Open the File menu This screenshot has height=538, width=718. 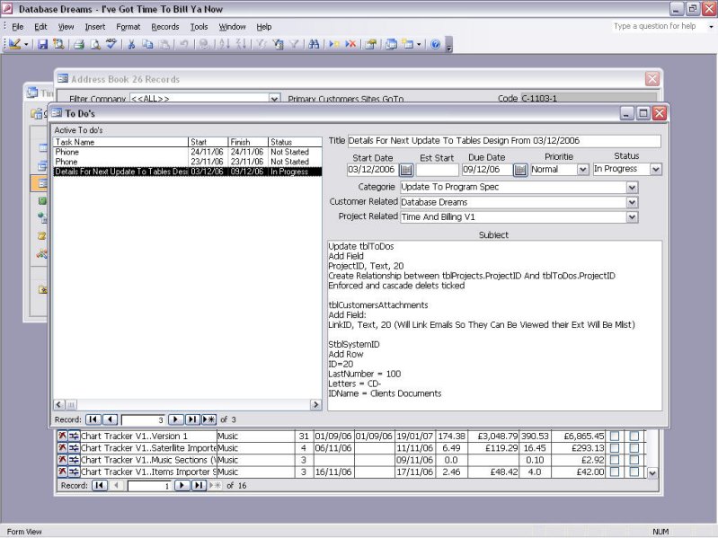[x=17, y=27]
